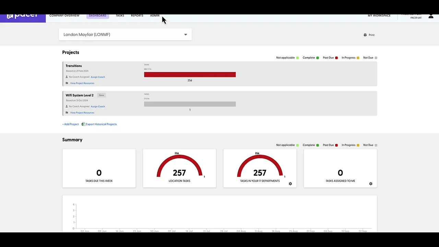The width and height of the screenshot is (439, 247).
Task: Open settings gear on departments tasks card
Action: (x=290, y=184)
